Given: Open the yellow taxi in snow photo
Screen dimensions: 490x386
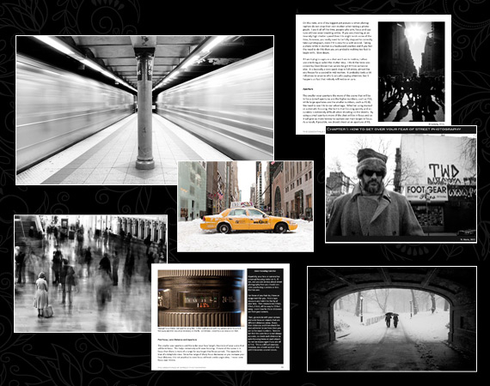Looking at the screenshot, I should pyautogui.click(x=245, y=206).
